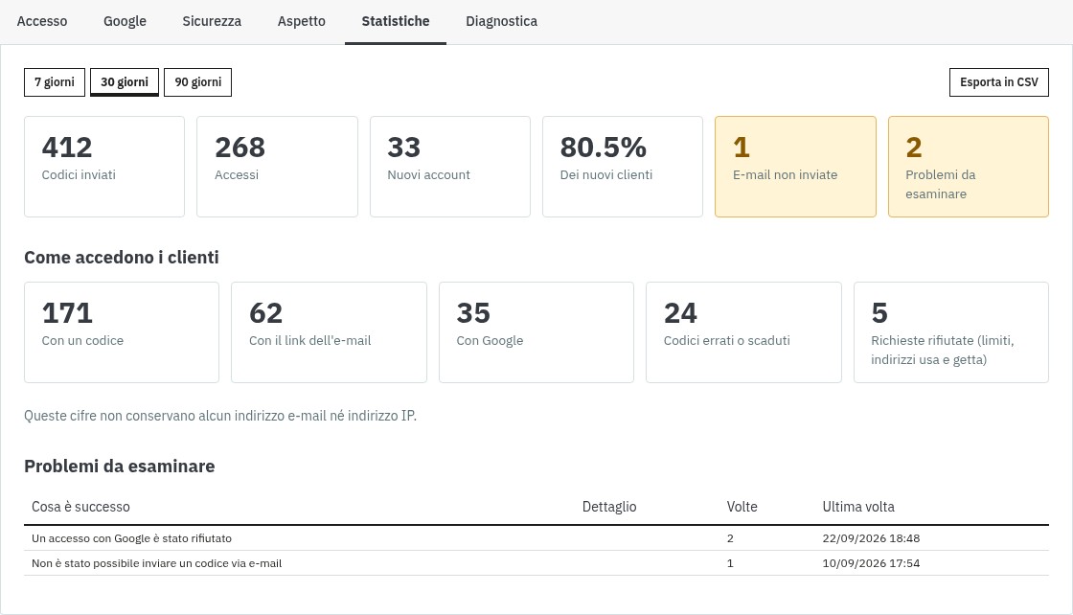This screenshot has width=1073, height=615.
Task: Open the Accesso tab
Action: (42, 21)
